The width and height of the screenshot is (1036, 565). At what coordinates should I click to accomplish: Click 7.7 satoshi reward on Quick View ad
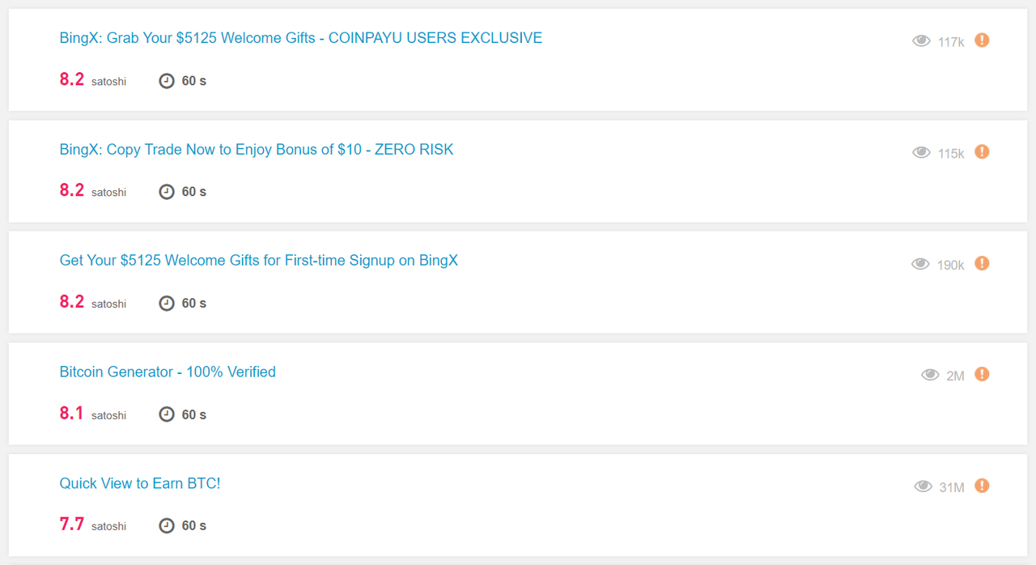[93, 525]
